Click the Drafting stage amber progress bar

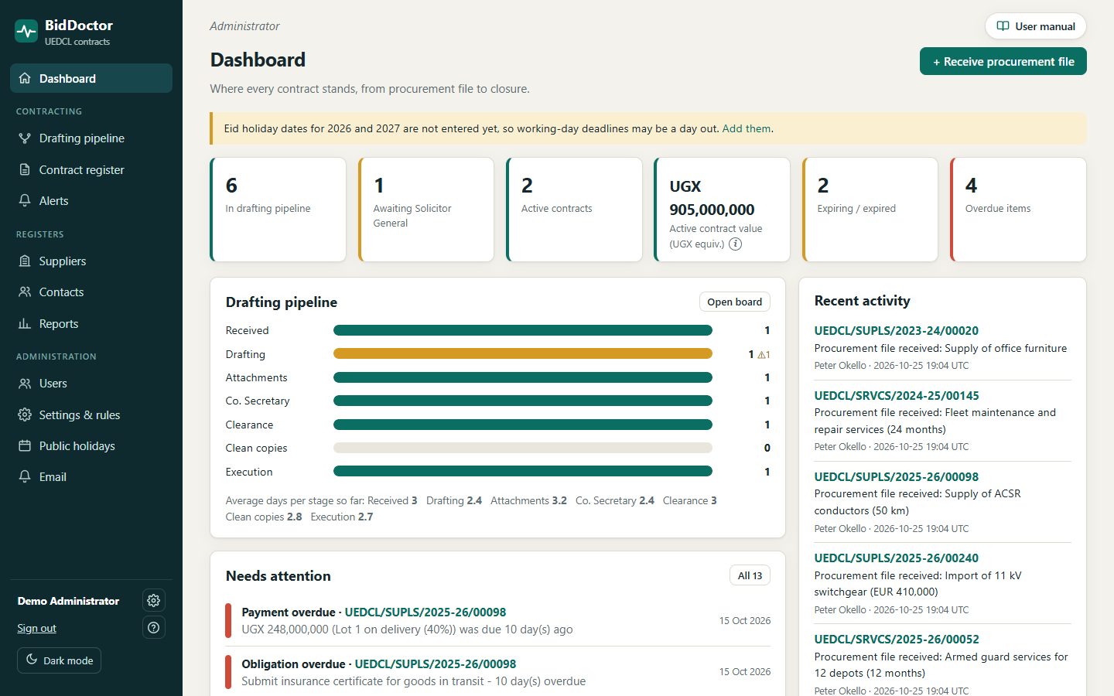pos(523,353)
